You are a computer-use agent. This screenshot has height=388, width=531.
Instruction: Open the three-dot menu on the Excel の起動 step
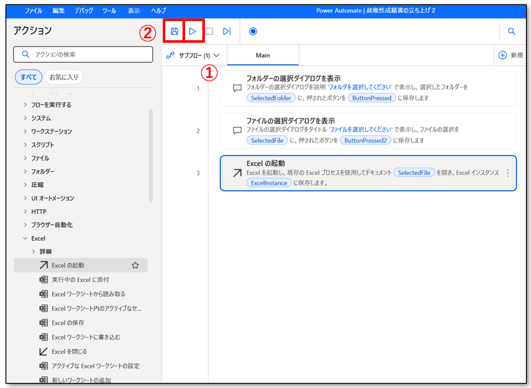point(508,173)
